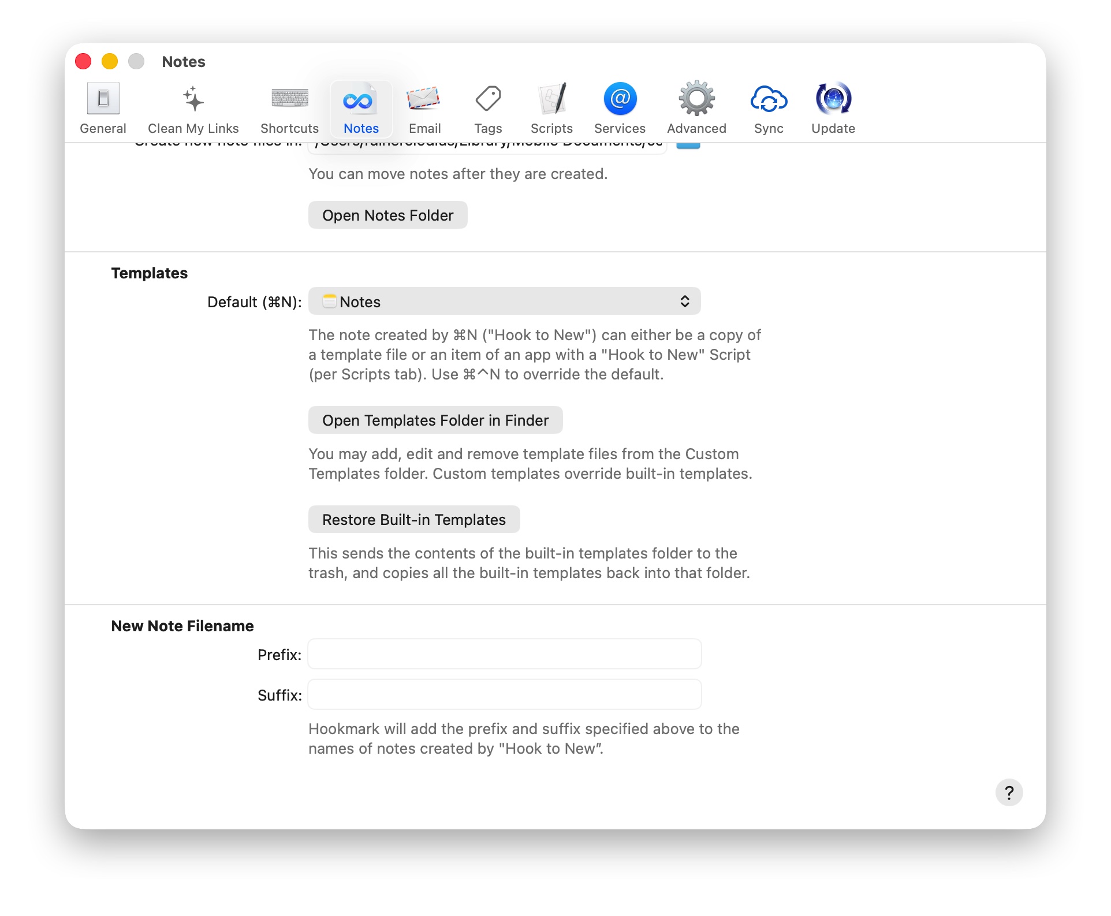Expand the Default template Notes dropdown
This screenshot has height=916, width=1111.
point(504,301)
